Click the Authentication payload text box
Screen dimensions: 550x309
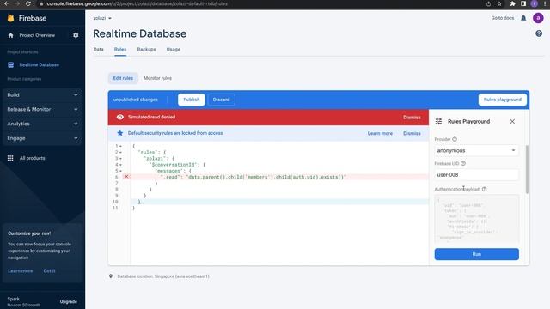pos(476,219)
